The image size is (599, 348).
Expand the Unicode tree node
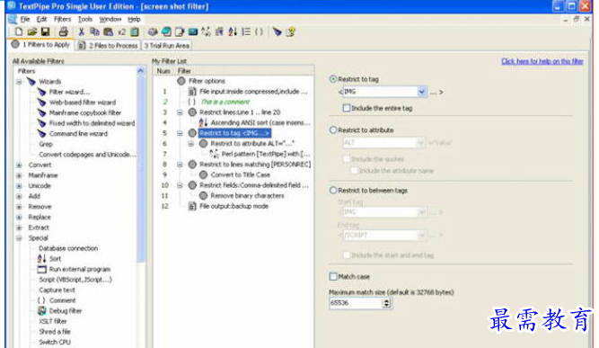(x=19, y=186)
